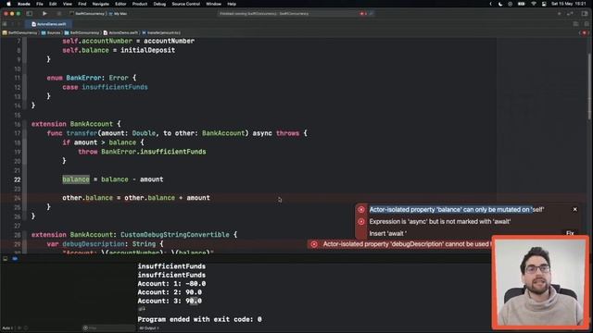
Task: Open the Auto variables view dropdown
Action: pos(7,328)
